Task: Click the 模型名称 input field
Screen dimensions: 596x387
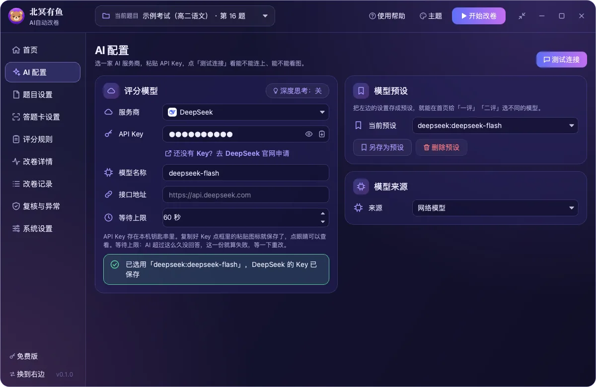Action: [246, 173]
